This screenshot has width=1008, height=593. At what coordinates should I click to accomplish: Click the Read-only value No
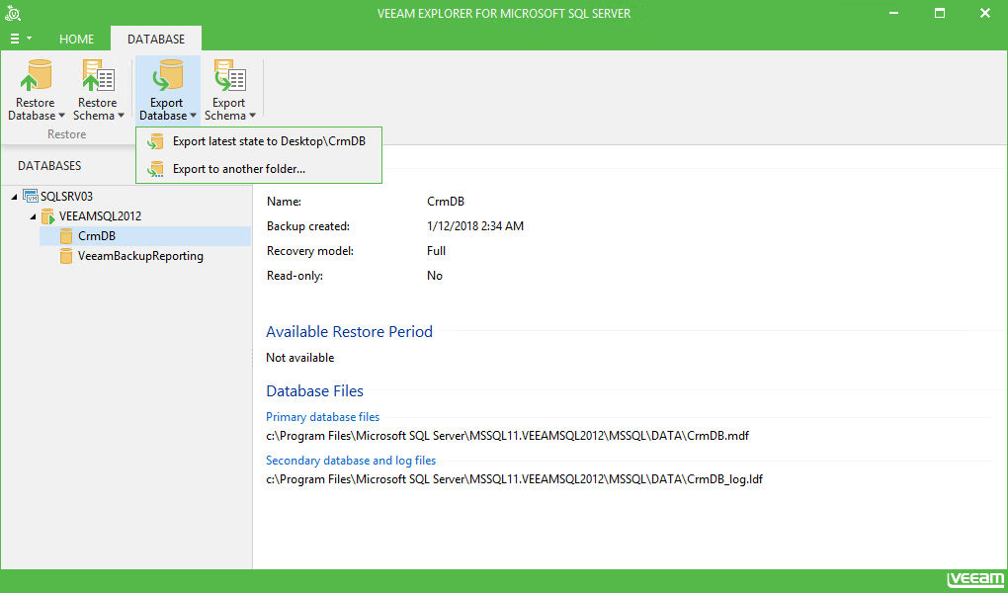(435, 276)
